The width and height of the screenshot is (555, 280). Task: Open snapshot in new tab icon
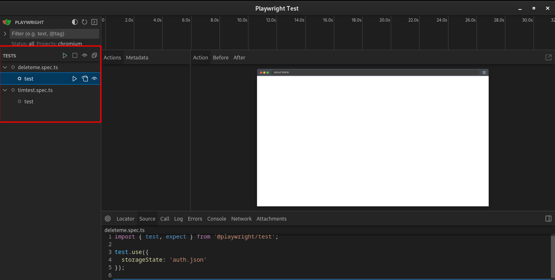[x=548, y=57]
